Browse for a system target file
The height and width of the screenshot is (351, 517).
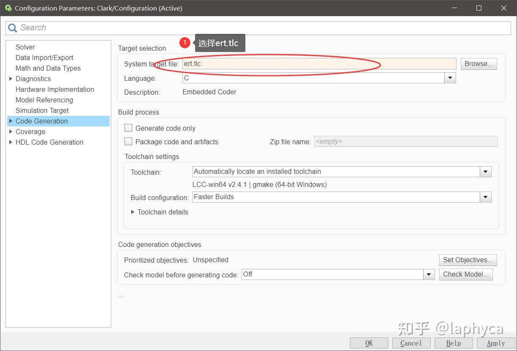click(478, 64)
